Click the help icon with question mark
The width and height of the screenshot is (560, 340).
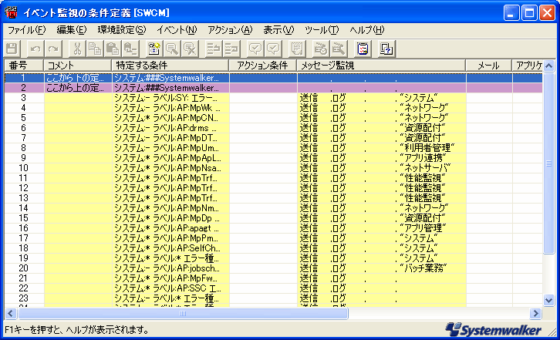pos(386,49)
